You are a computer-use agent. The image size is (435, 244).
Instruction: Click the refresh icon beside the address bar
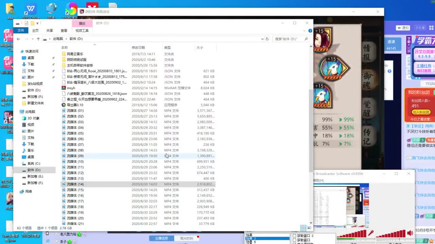(267, 39)
